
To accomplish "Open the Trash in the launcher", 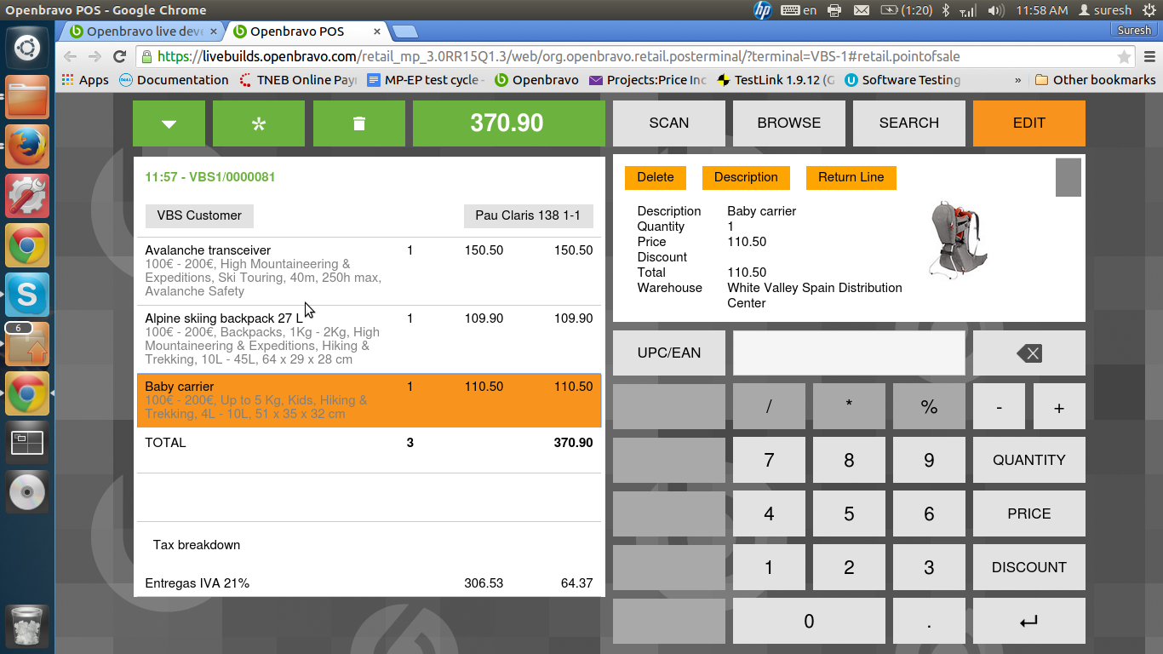I will tap(27, 626).
